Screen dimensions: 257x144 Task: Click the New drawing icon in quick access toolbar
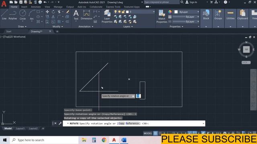coord(11,2)
